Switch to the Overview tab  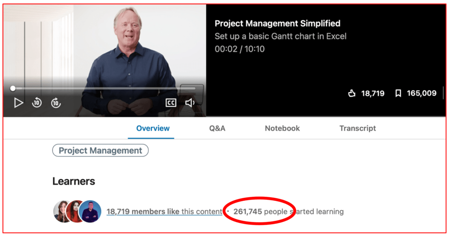click(x=152, y=128)
